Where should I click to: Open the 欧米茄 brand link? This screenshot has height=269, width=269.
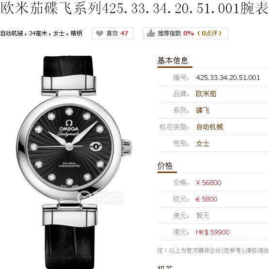point(206,94)
